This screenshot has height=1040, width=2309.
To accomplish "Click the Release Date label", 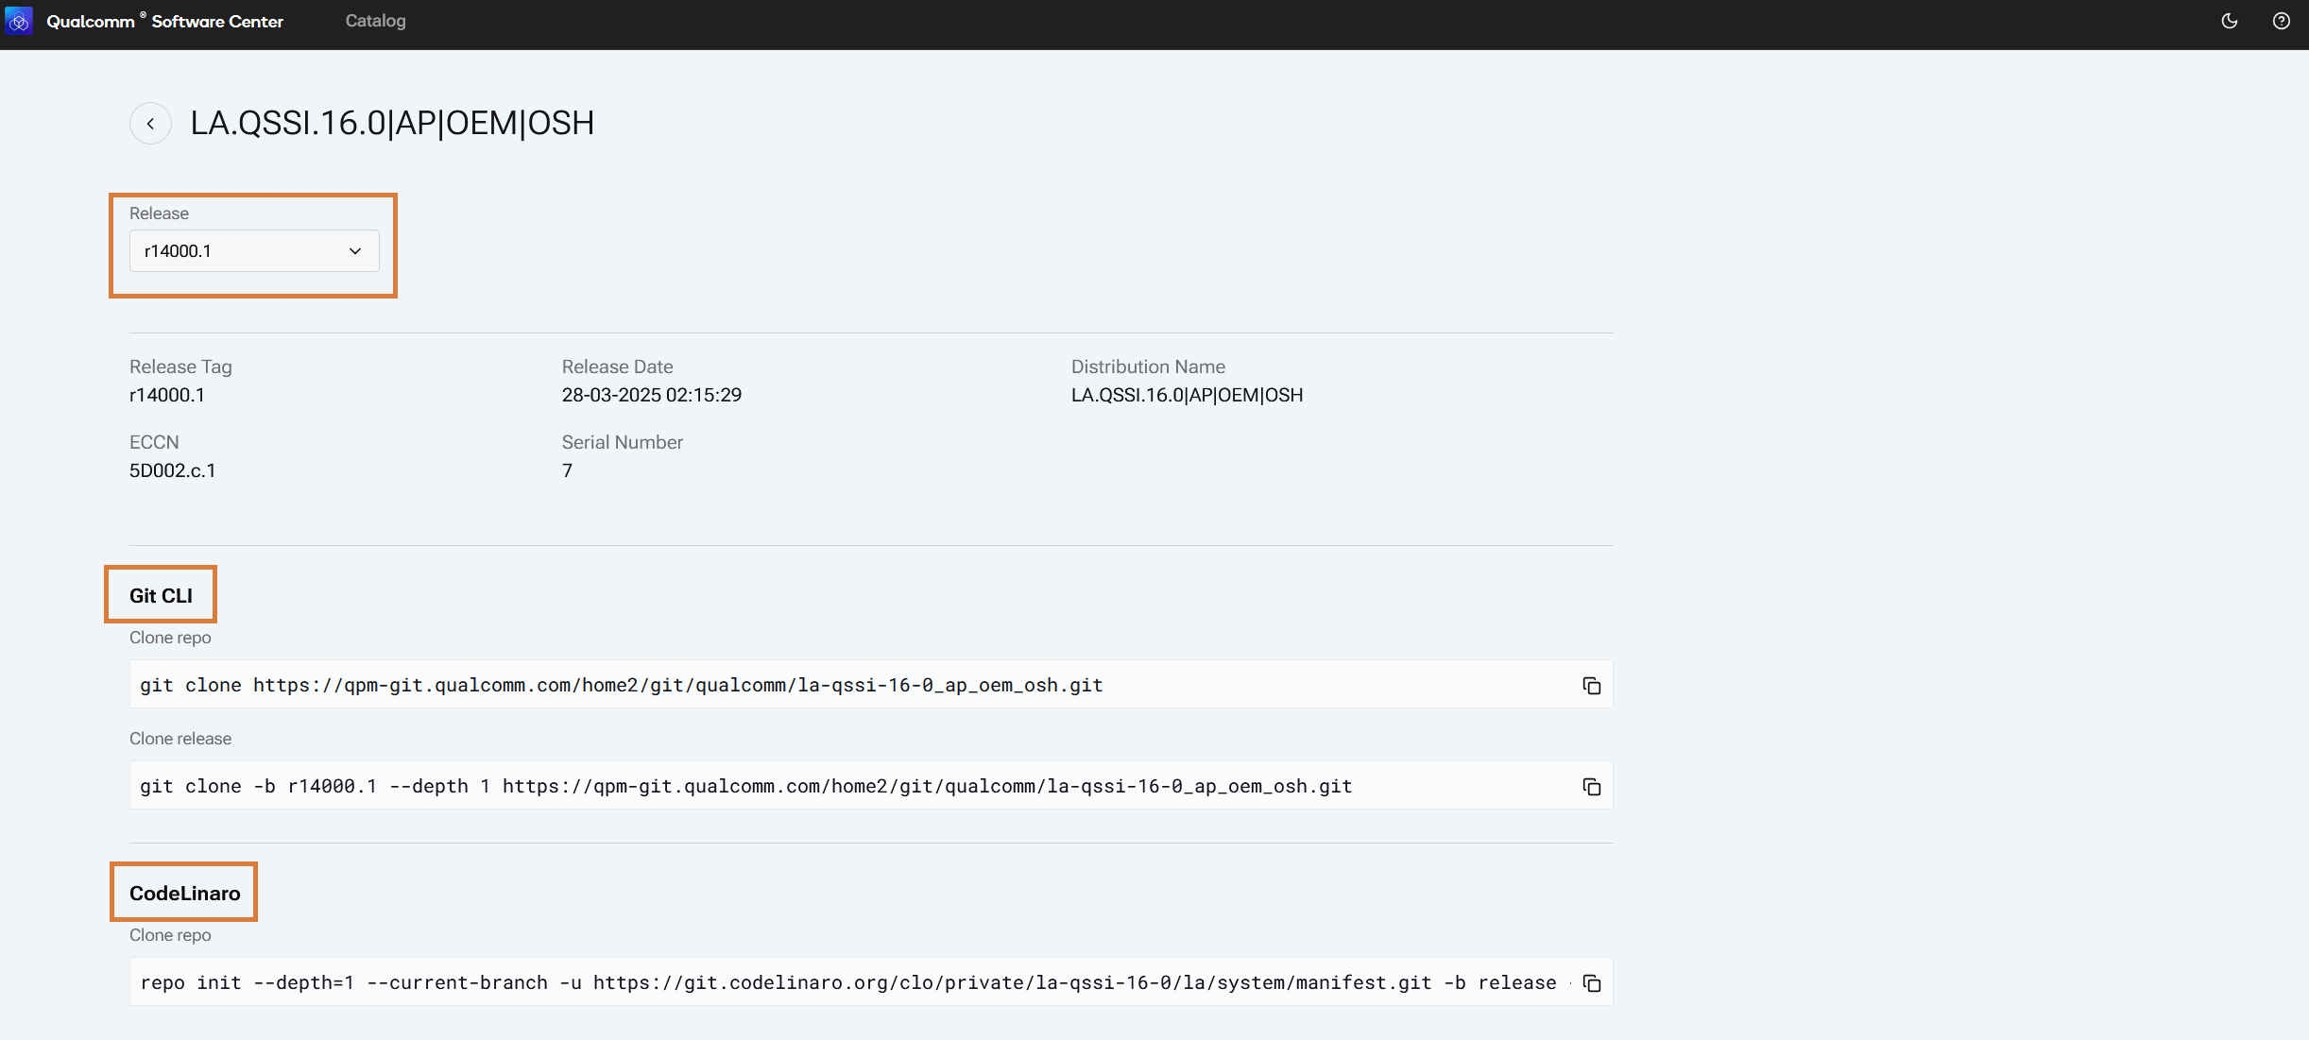I will click(x=618, y=367).
